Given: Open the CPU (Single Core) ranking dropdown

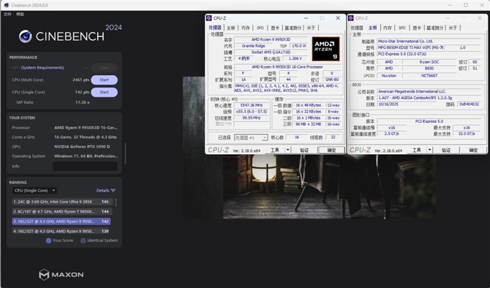Looking at the screenshot, I should (x=36, y=191).
